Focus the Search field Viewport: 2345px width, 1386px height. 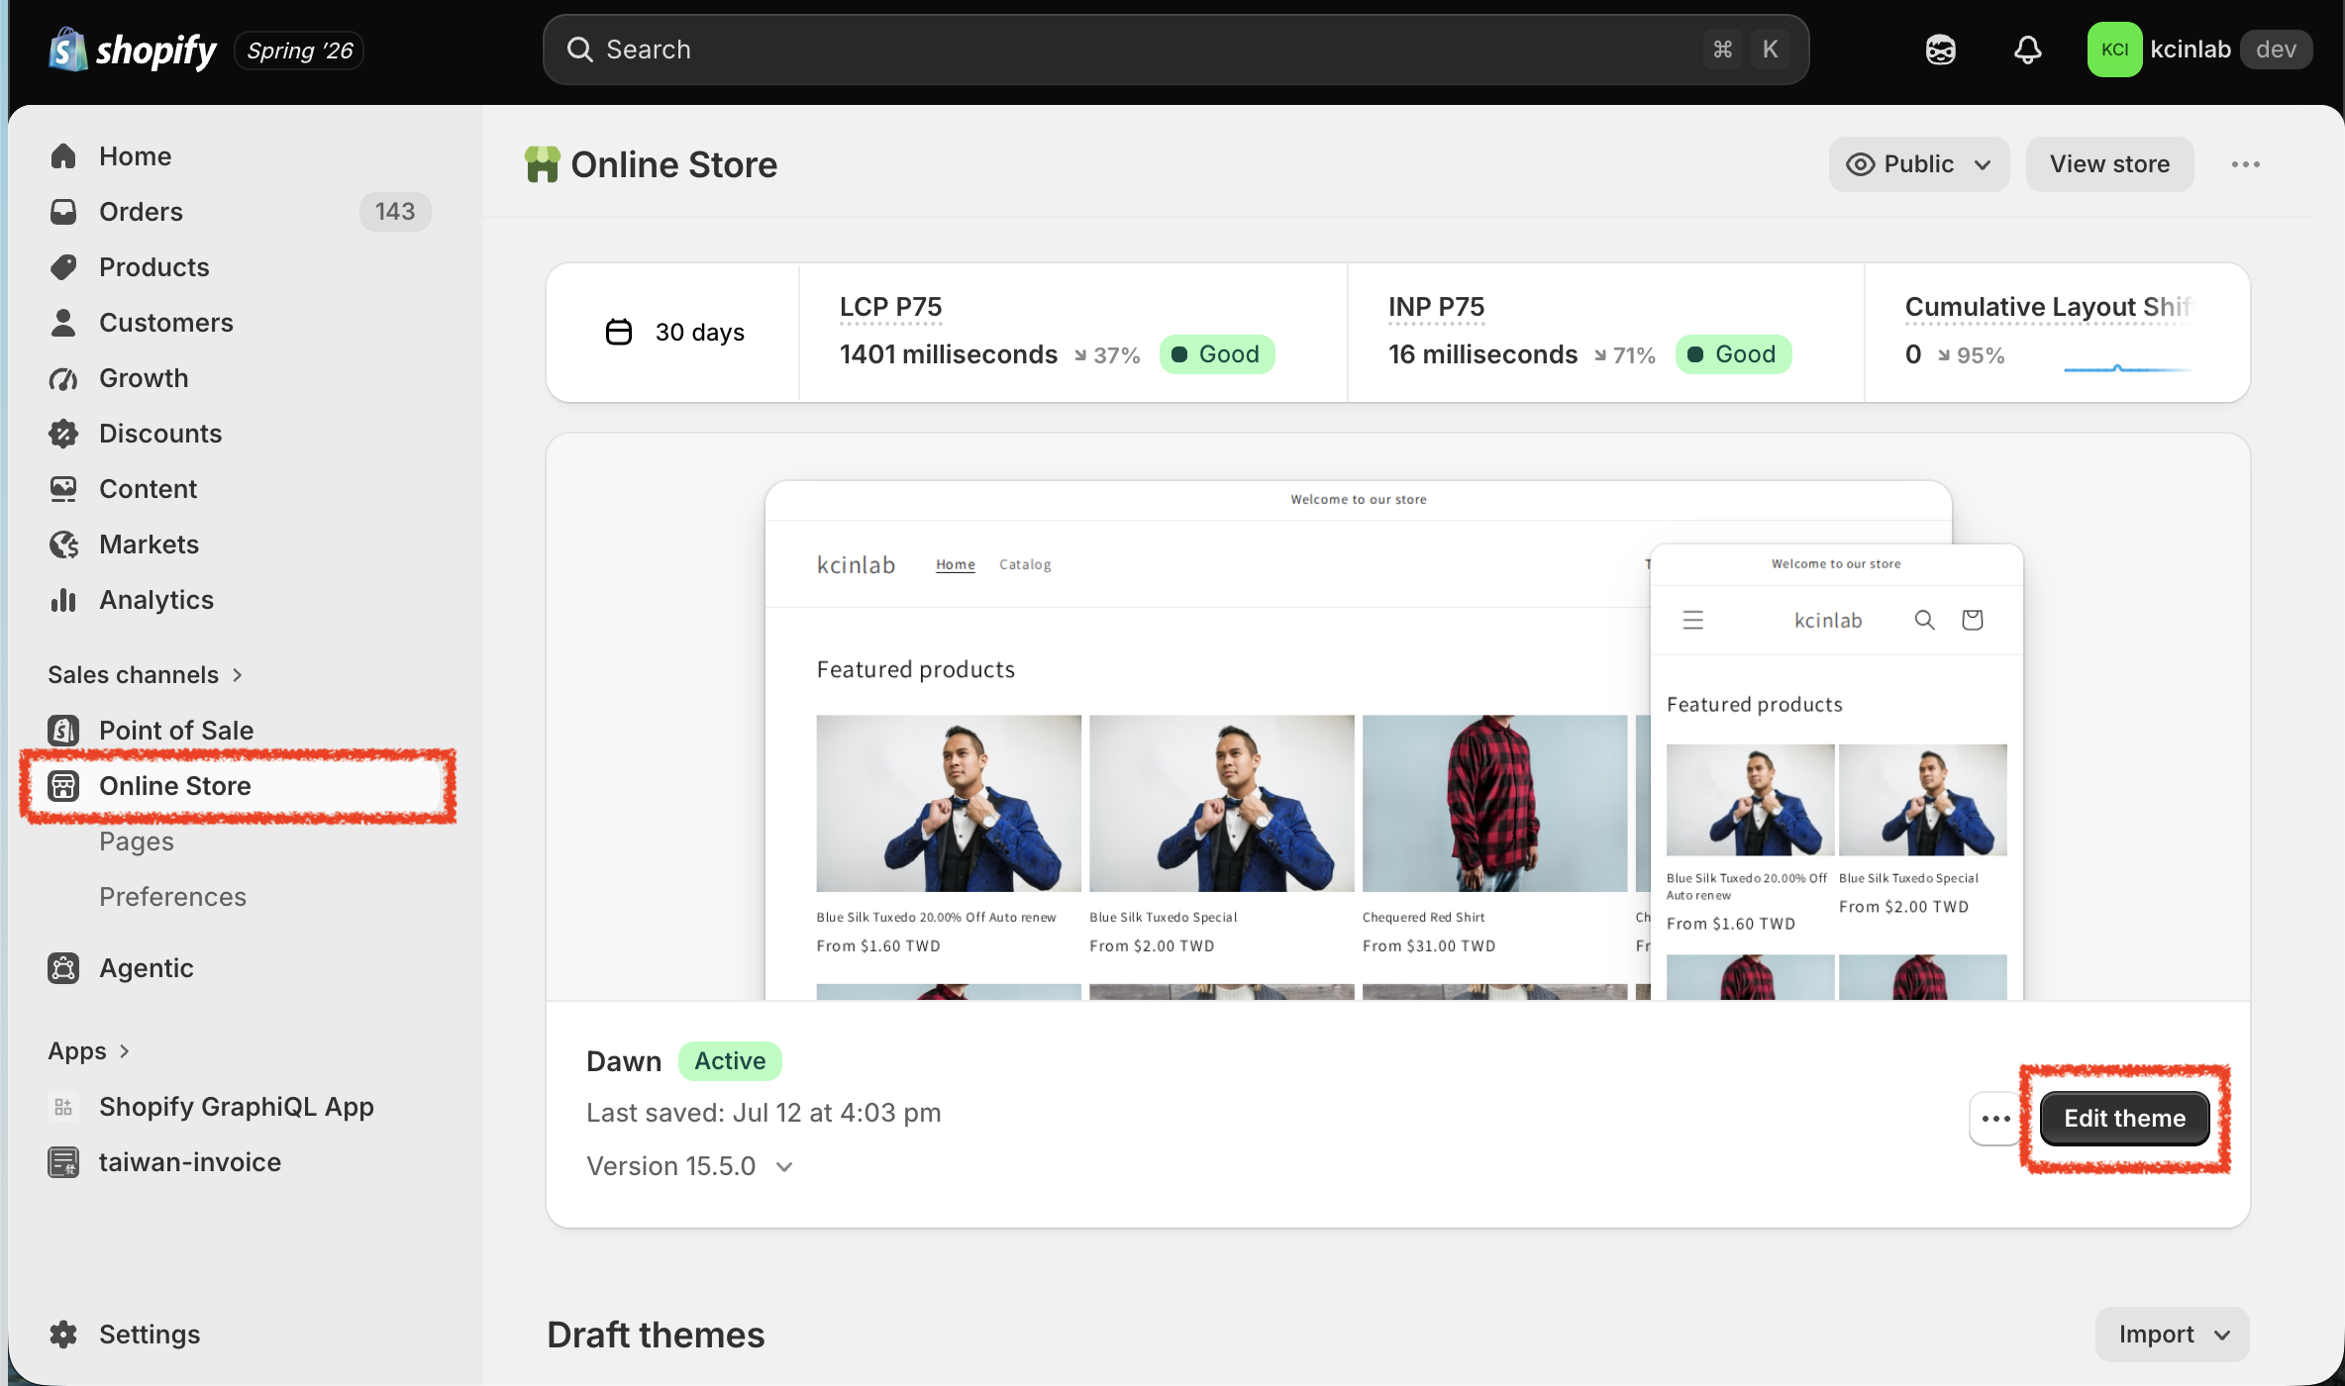pos(1175,49)
